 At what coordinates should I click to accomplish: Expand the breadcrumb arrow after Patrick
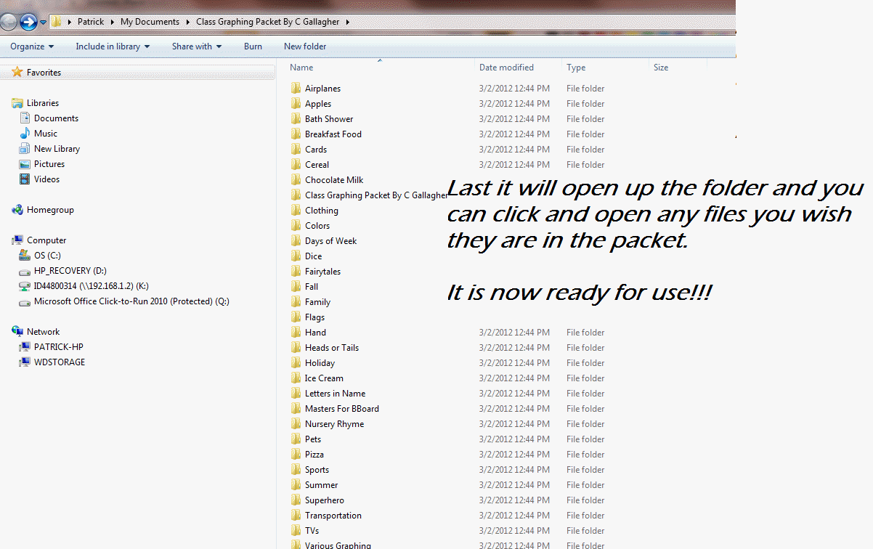[114, 22]
